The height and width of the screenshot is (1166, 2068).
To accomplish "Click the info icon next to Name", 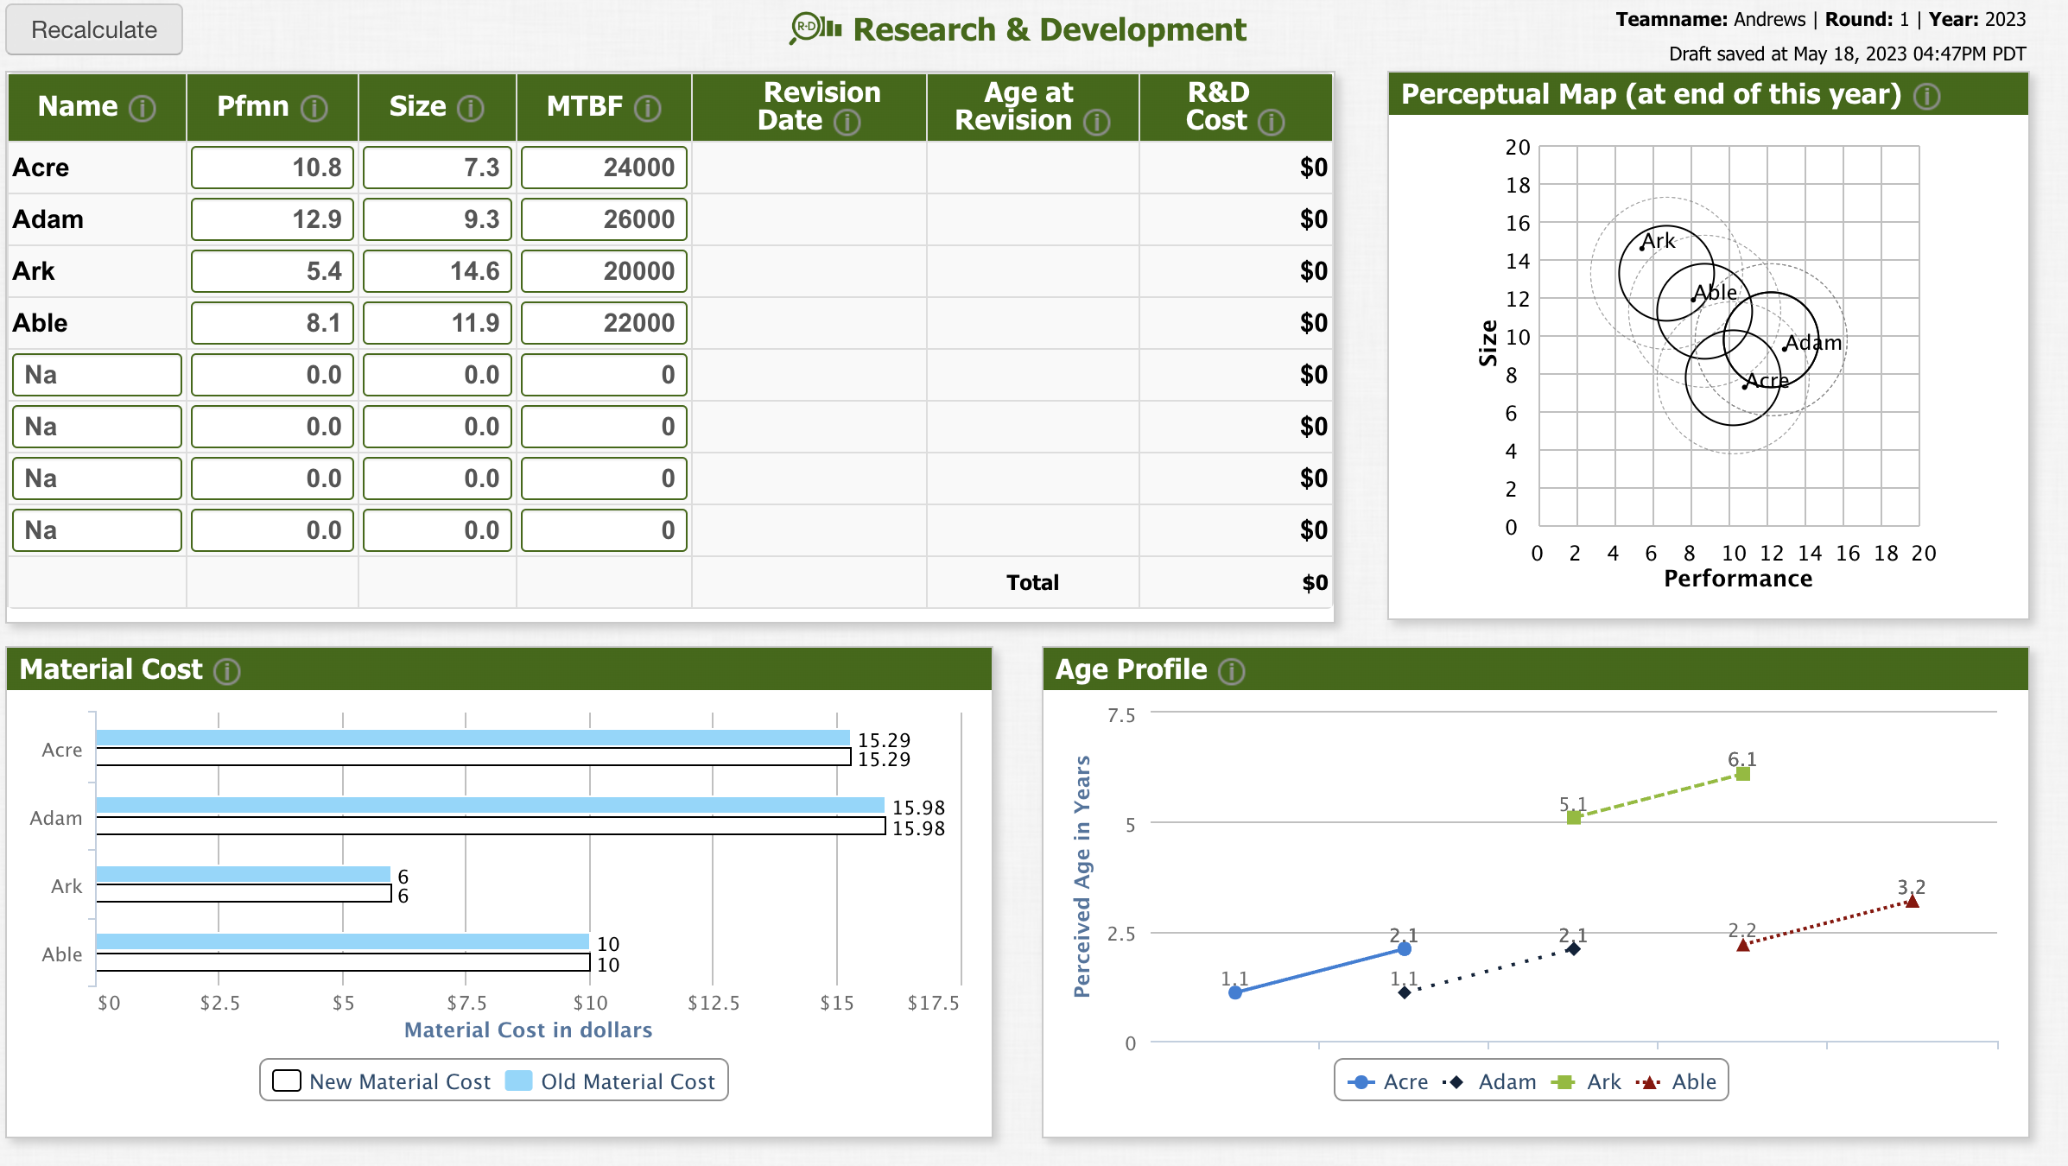I will pyautogui.click(x=143, y=108).
